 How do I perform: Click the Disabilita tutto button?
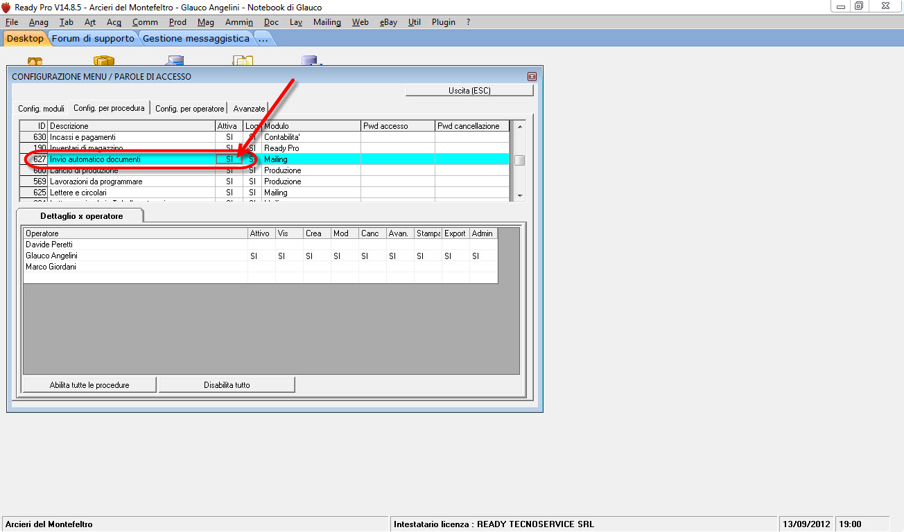click(227, 384)
